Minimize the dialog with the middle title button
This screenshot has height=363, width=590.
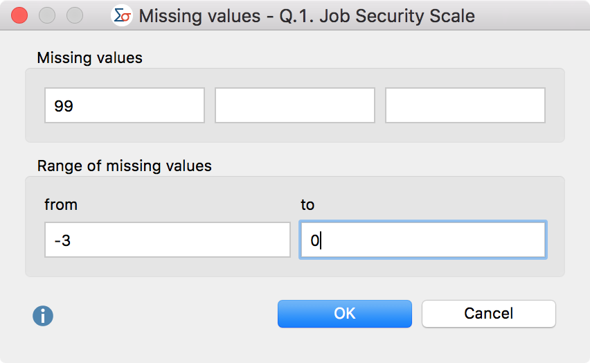(x=46, y=15)
